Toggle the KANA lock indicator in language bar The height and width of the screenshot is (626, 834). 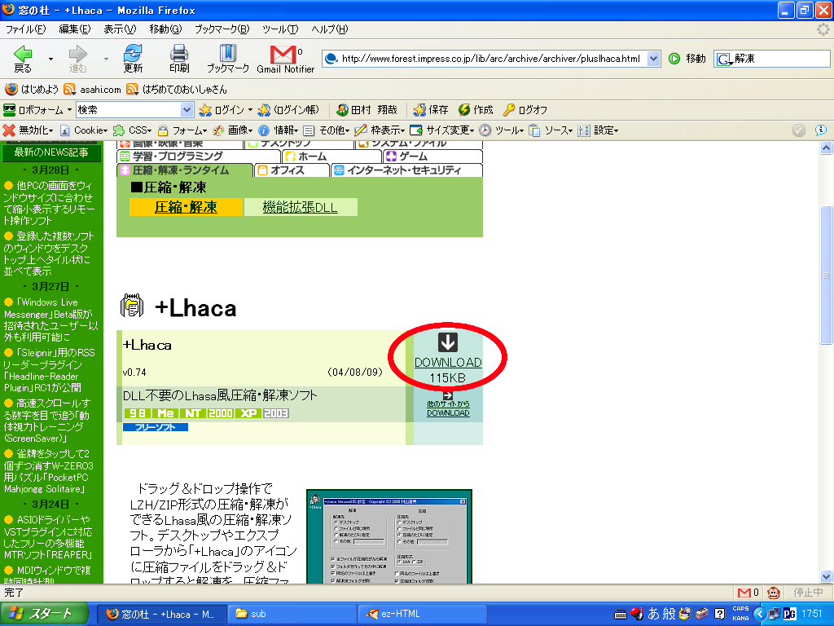pos(740,618)
